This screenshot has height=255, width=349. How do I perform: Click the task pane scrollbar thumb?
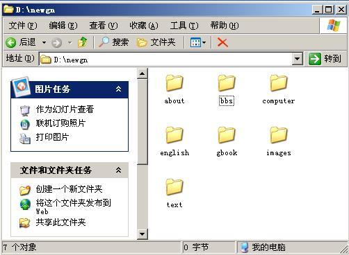point(143,122)
